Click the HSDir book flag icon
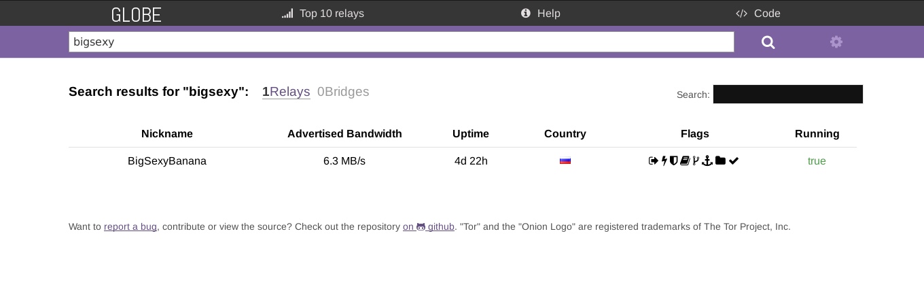 click(685, 161)
